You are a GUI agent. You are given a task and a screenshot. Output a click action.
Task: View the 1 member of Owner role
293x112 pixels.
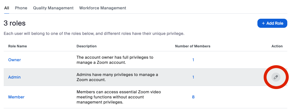[193, 60]
